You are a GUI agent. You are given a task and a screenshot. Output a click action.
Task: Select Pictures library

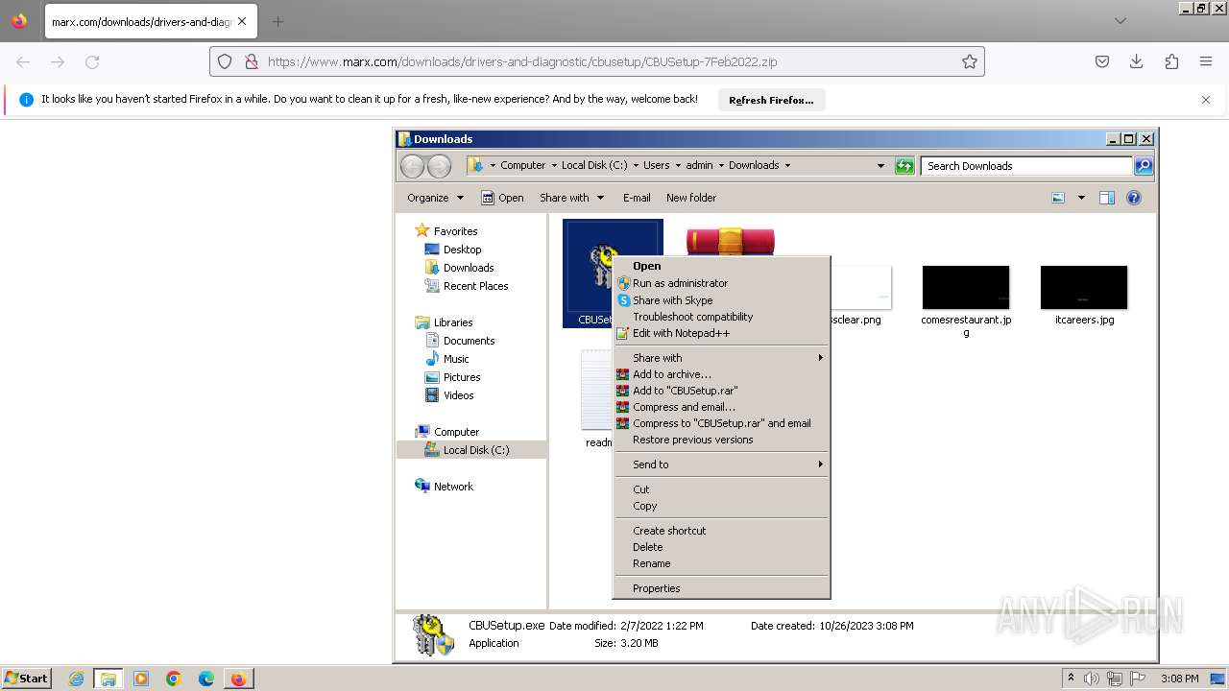[x=452, y=377]
